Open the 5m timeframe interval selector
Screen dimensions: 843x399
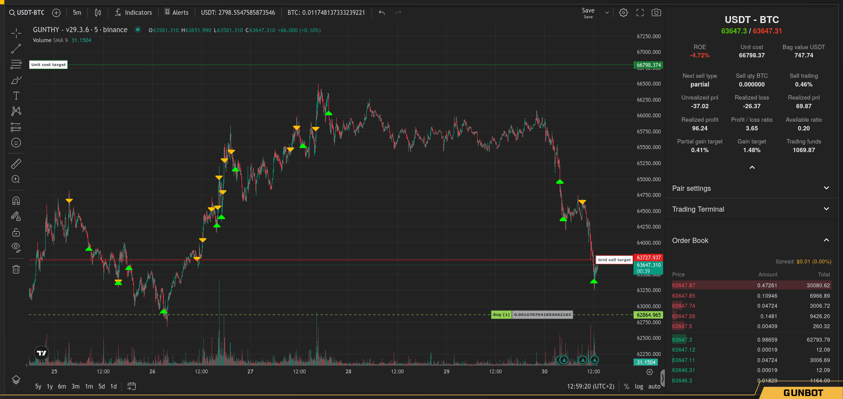[77, 13]
